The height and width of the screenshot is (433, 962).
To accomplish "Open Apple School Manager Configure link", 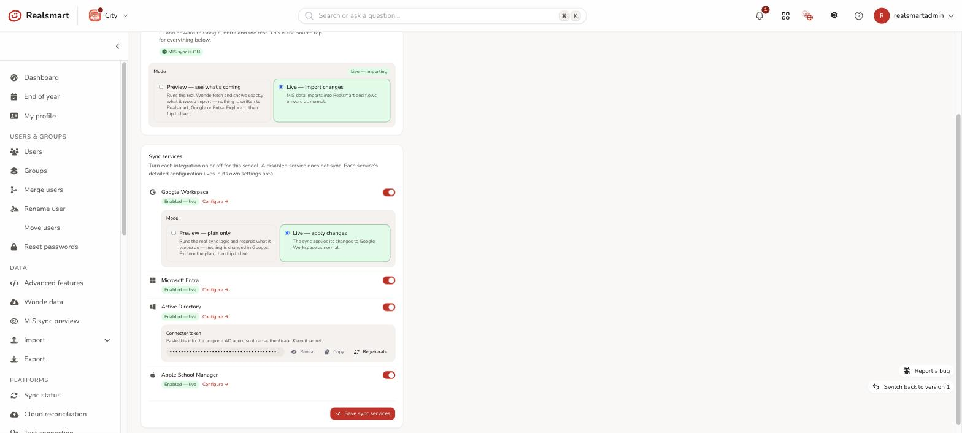I will tap(215, 384).
